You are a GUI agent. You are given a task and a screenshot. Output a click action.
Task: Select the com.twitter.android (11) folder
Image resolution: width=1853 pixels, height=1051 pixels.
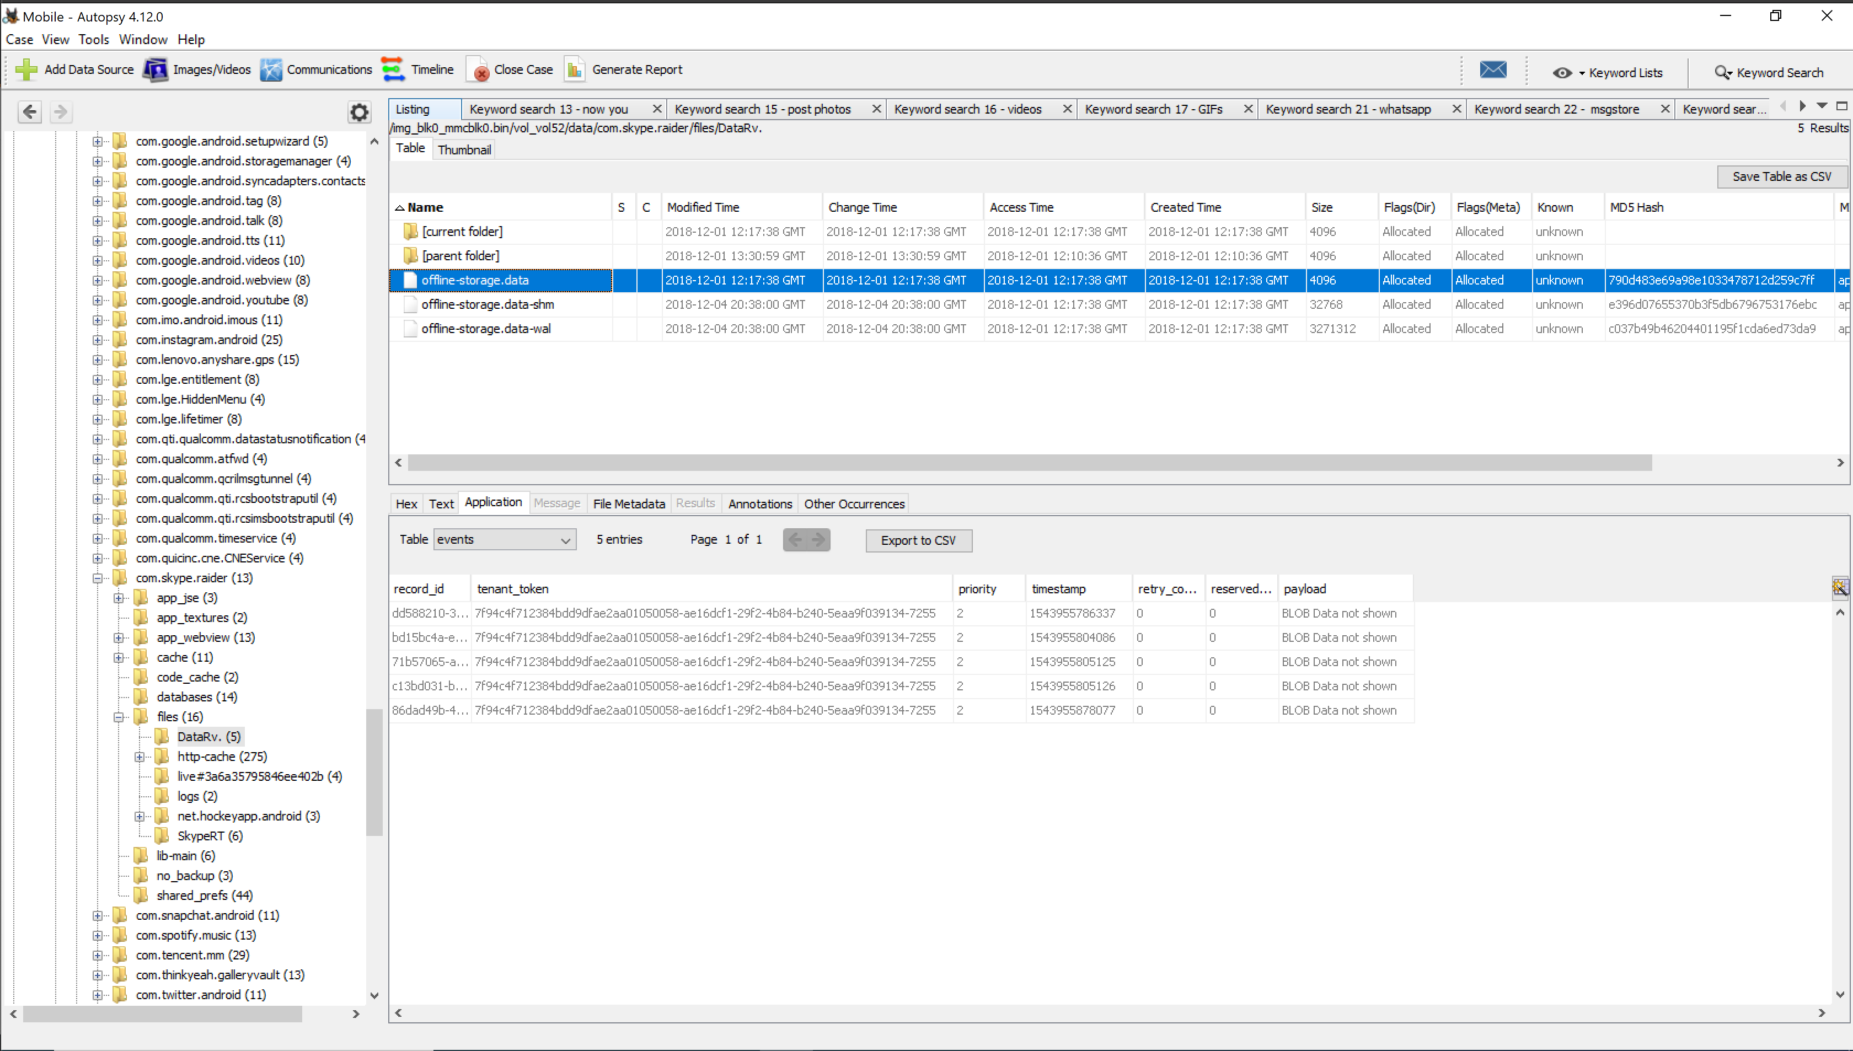pos(201,995)
